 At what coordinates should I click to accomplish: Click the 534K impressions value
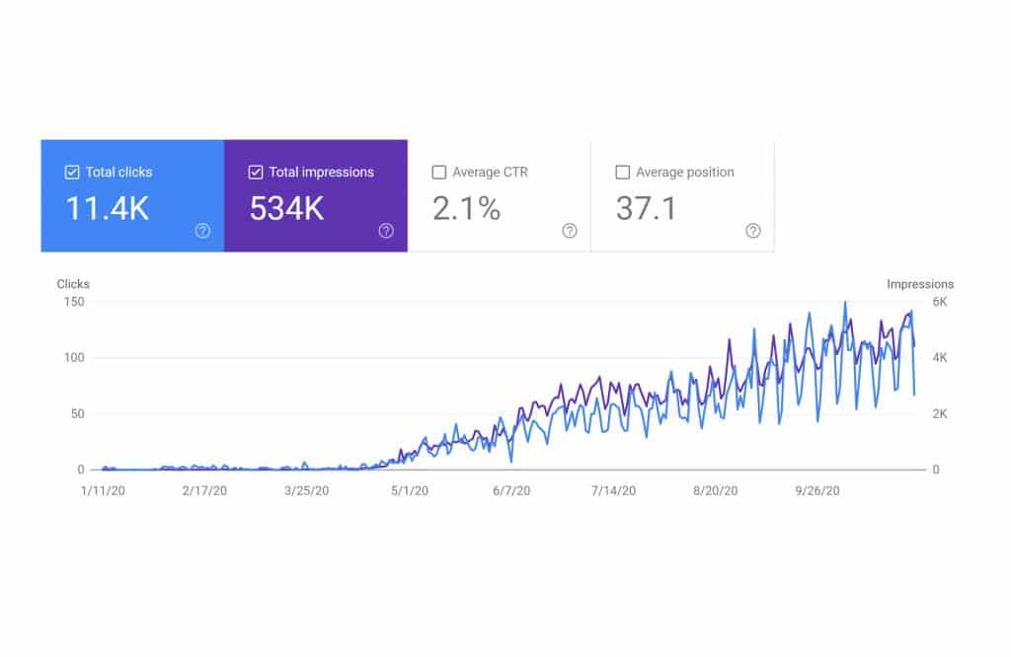point(285,209)
